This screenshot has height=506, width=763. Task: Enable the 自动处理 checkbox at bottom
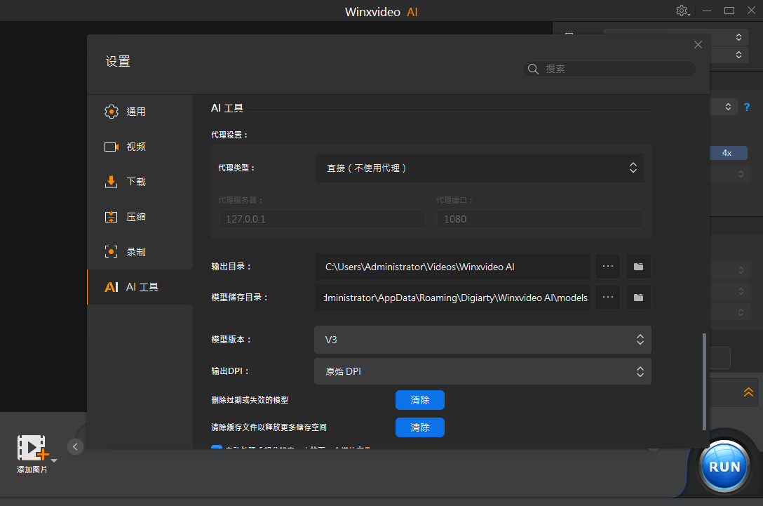(x=217, y=448)
